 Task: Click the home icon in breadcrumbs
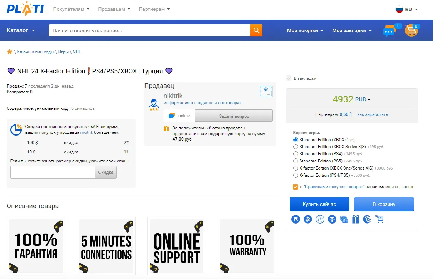tap(10, 52)
